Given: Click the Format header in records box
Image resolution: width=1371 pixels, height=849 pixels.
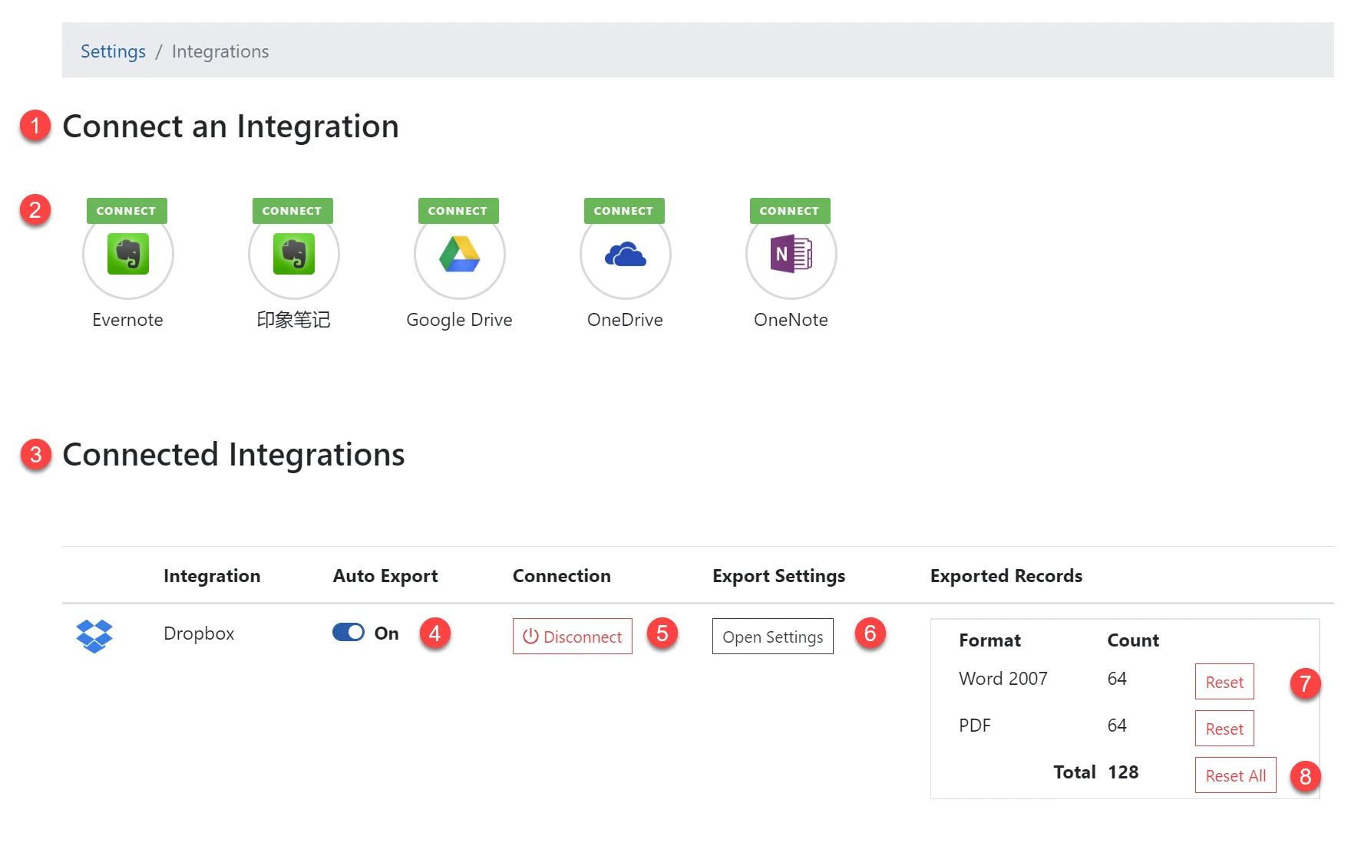Looking at the screenshot, I should (x=990, y=640).
